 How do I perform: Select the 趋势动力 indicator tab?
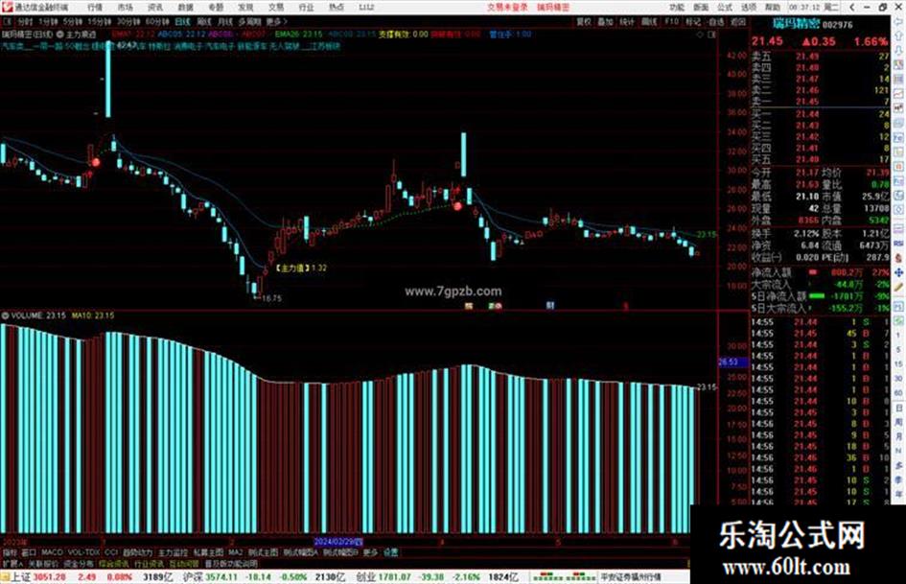click(x=138, y=552)
